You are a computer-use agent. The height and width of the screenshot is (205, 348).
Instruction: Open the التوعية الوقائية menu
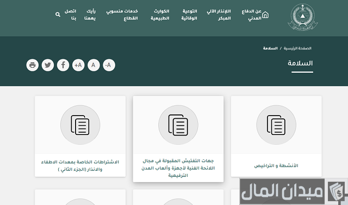click(x=189, y=15)
